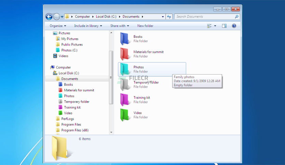Viewport: 285px width, 165px height.
Task: Minimize the Explorer window
Action: click(217, 9)
